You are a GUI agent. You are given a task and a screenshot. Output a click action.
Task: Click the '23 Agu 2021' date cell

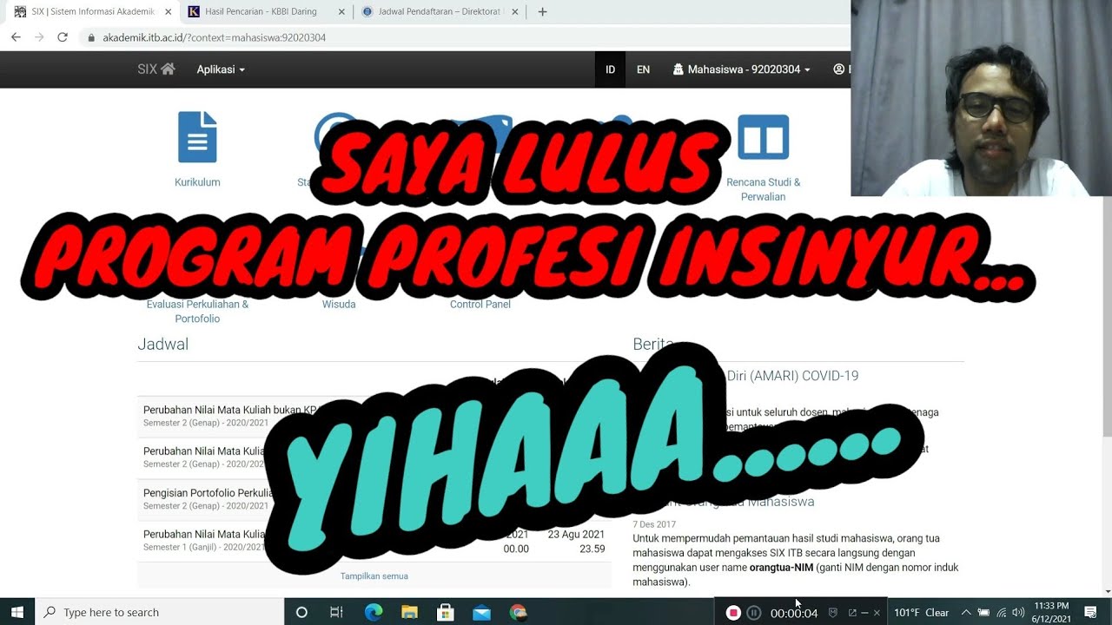point(576,535)
